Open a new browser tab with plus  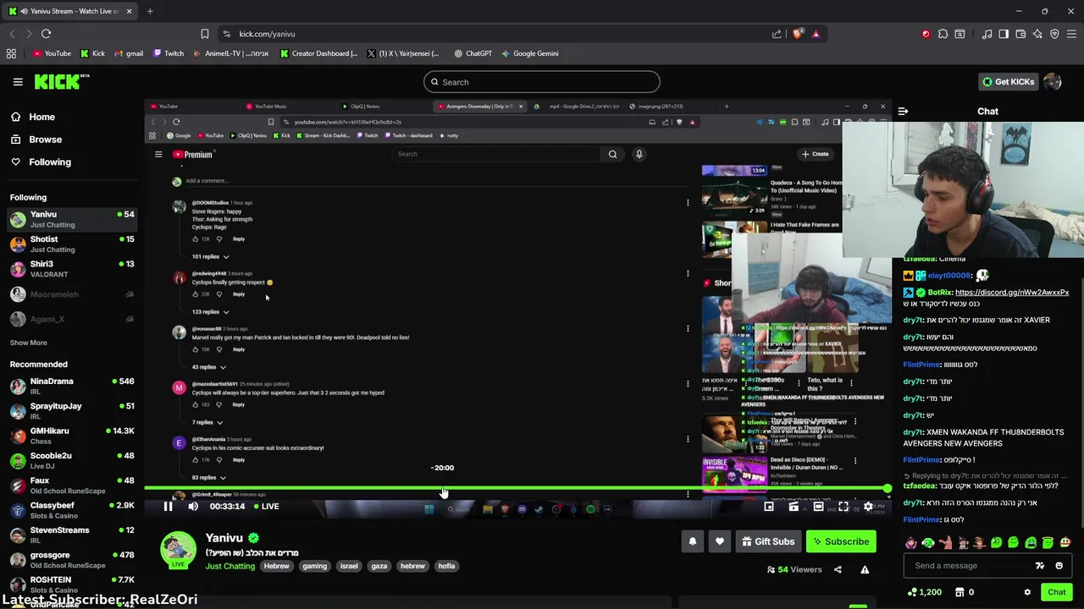coord(150,11)
